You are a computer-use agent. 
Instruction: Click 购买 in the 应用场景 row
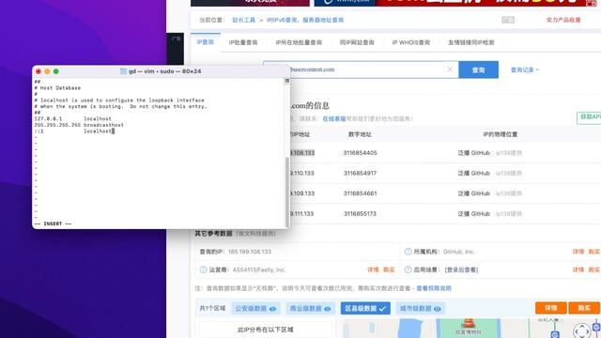click(x=593, y=269)
